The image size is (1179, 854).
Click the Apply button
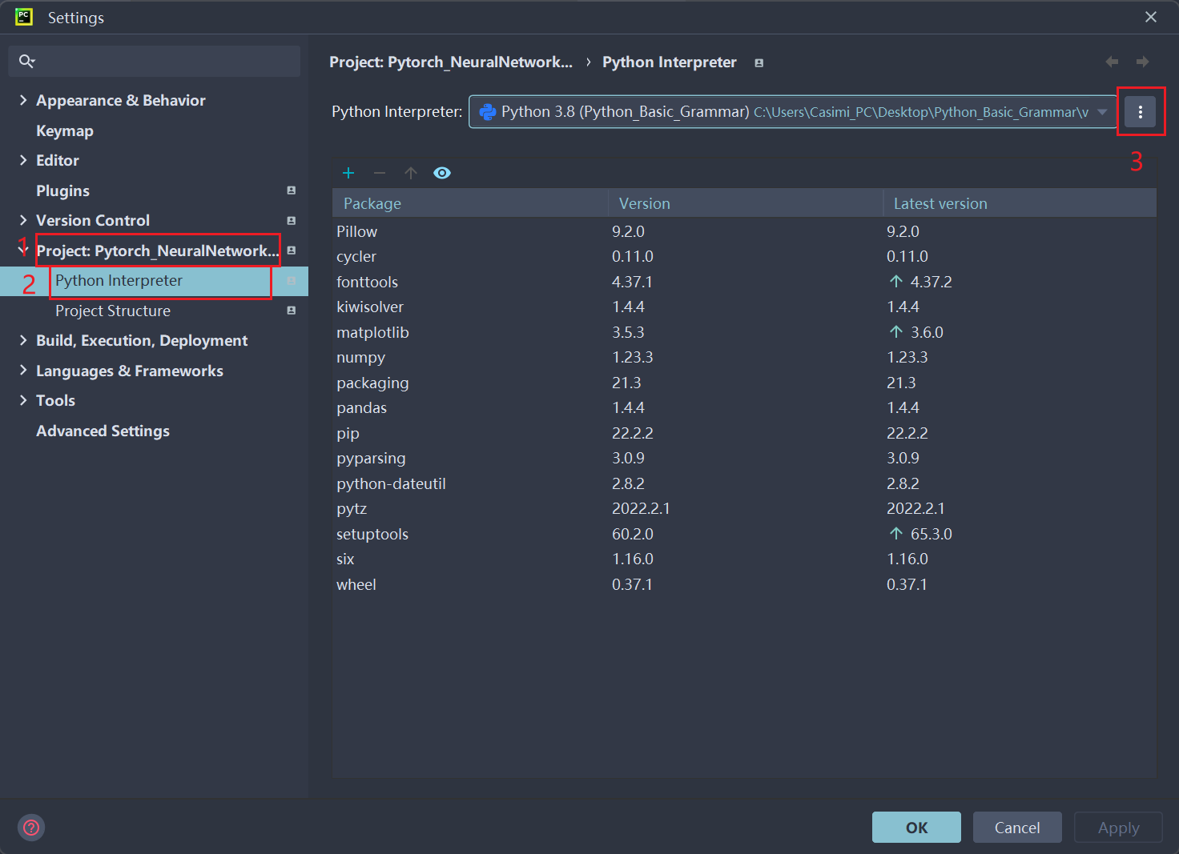point(1118,828)
